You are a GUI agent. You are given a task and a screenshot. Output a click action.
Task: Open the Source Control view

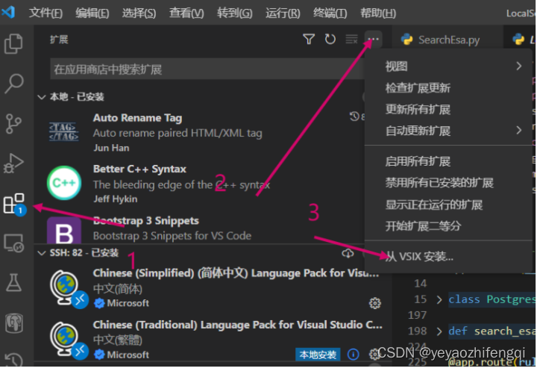click(x=13, y=123)
